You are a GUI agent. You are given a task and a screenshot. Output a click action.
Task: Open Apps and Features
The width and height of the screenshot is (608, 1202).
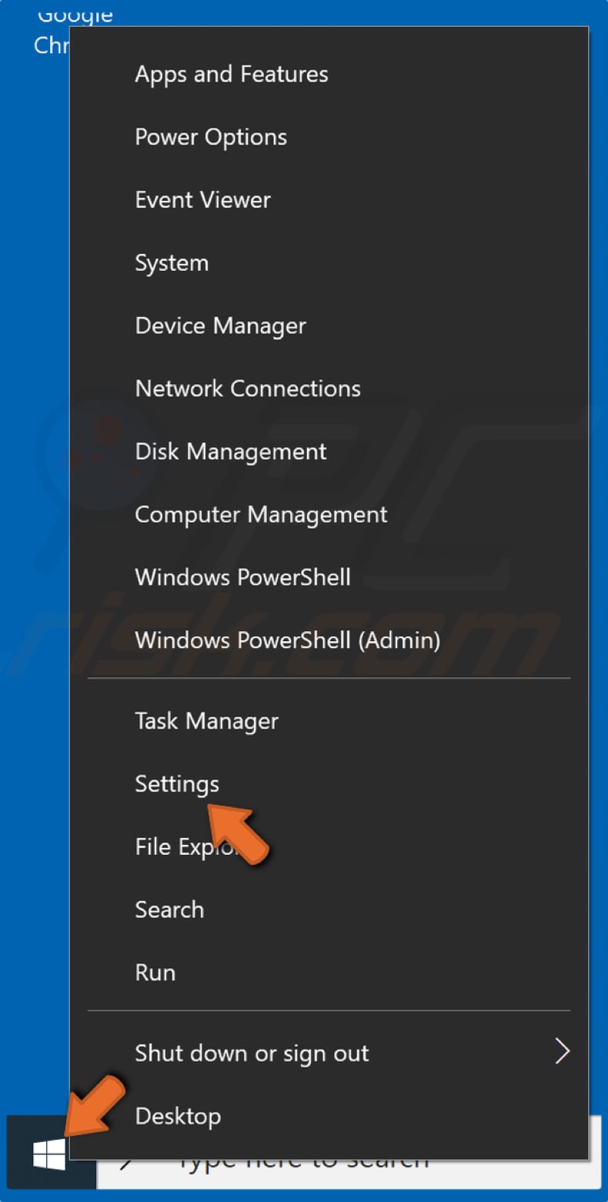[x=231, y=74]
